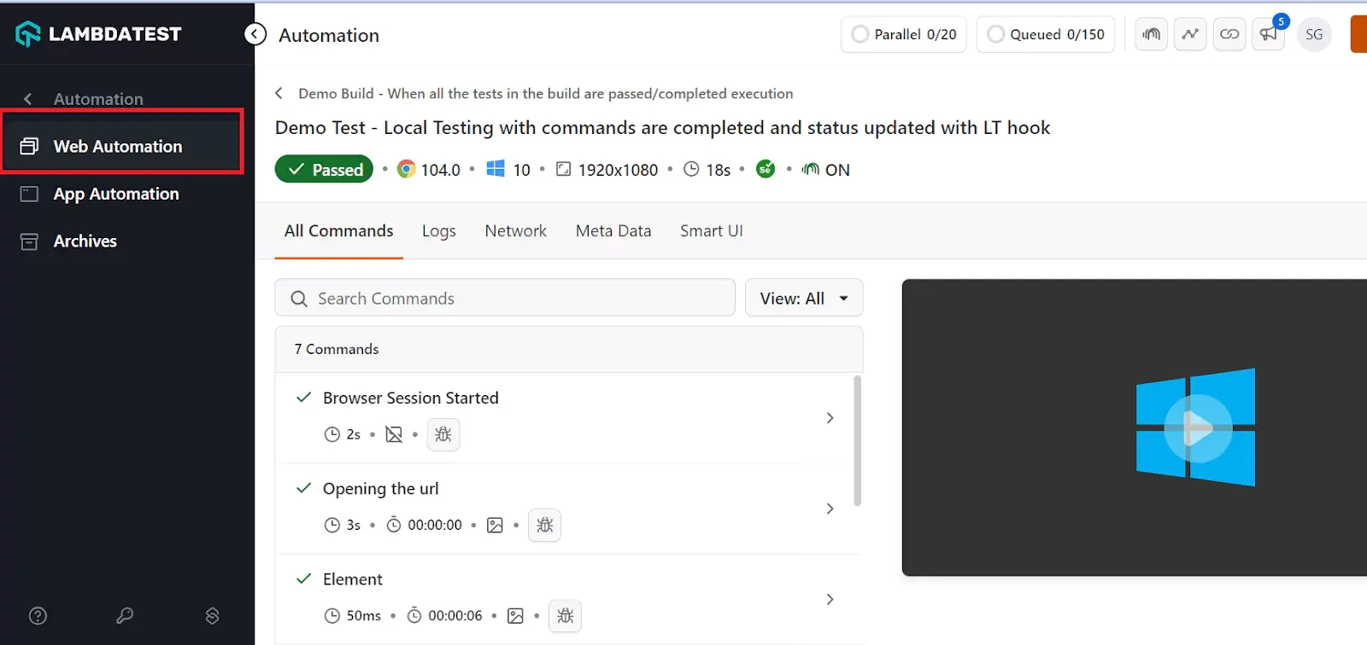Click the 104.0 browser version text
The image size is (1367, 645).
[441, 170]
